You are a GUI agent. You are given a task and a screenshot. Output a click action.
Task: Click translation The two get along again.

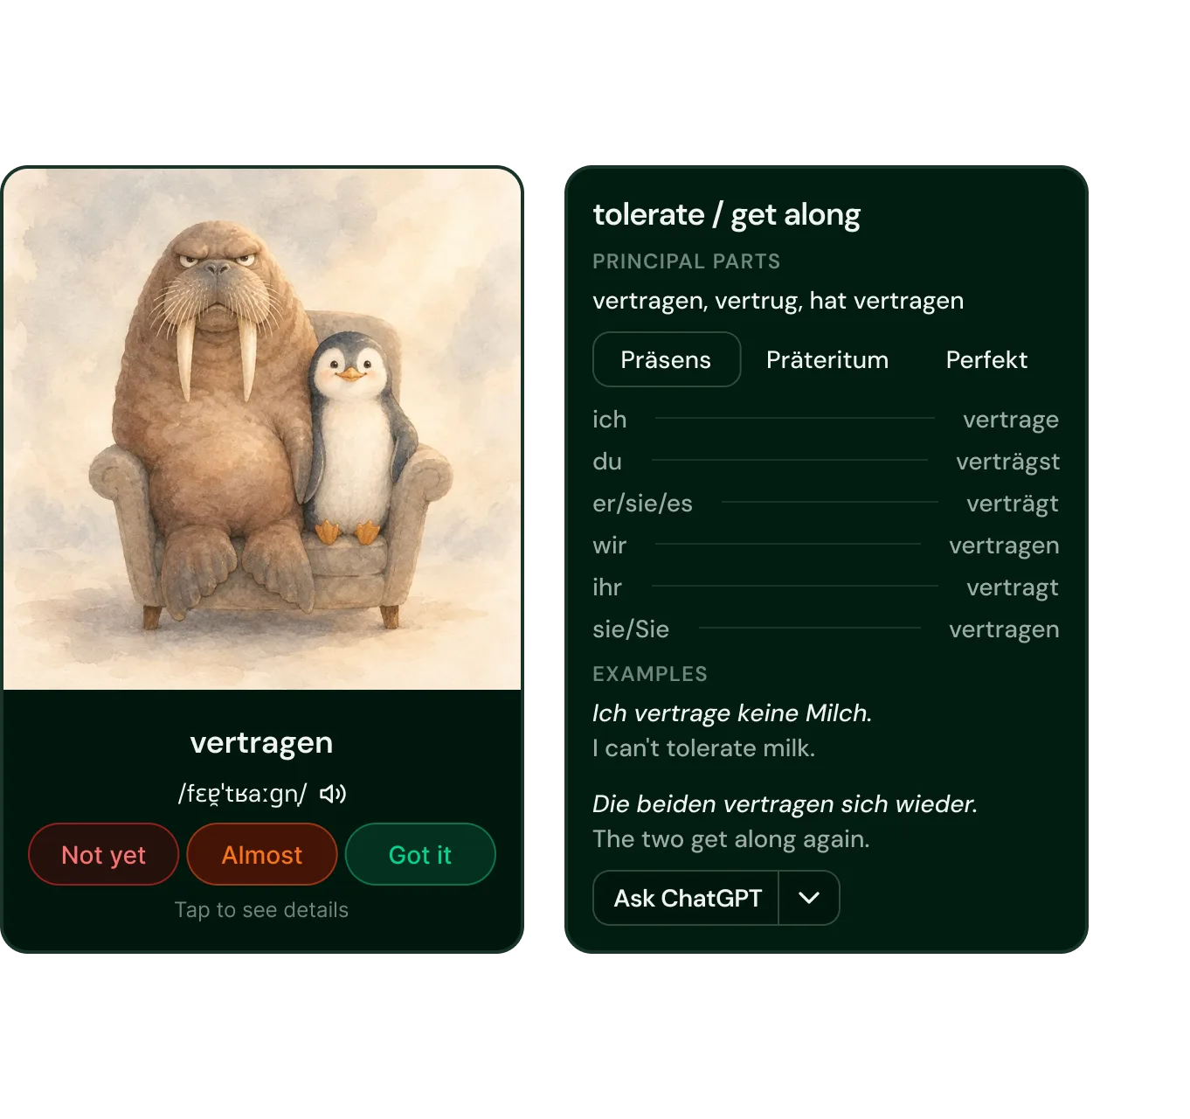tap(731, 839)
